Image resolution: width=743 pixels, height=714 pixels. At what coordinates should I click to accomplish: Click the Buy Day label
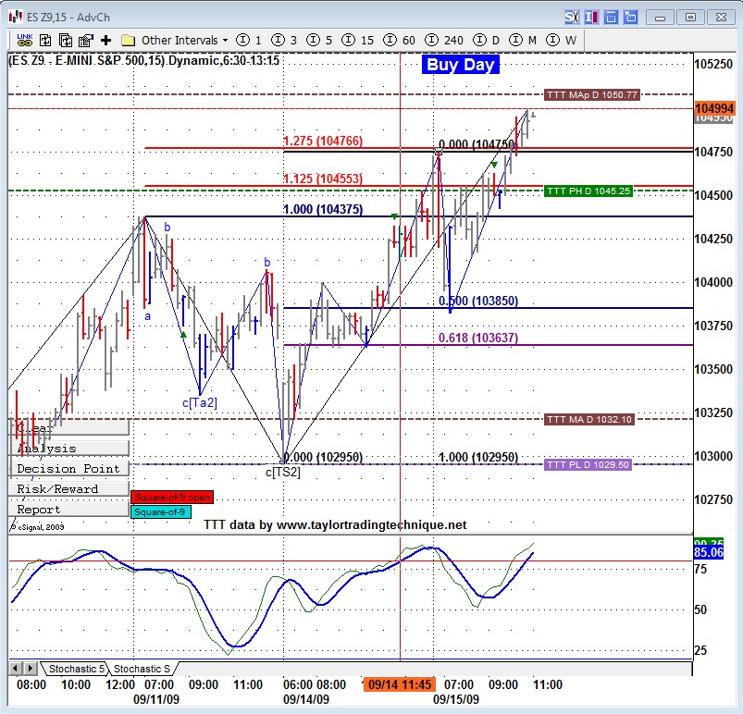coord(461,65)
